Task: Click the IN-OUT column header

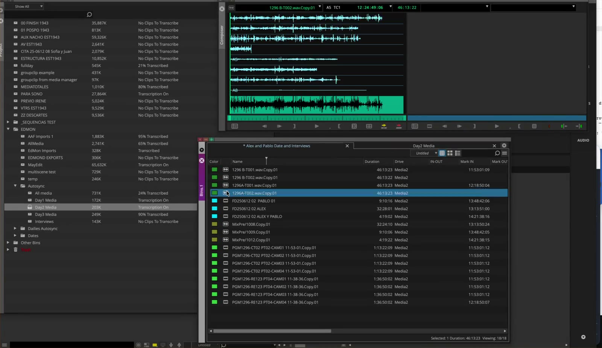Action: pos(436,162)
